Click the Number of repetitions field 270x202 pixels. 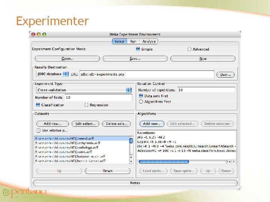point(206,90)
